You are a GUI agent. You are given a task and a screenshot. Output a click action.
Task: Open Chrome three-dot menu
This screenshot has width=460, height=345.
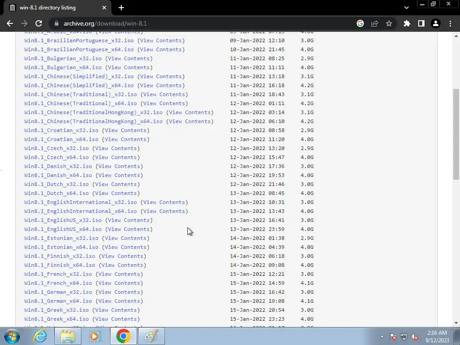pyautogui.click(x=450, y=23)
